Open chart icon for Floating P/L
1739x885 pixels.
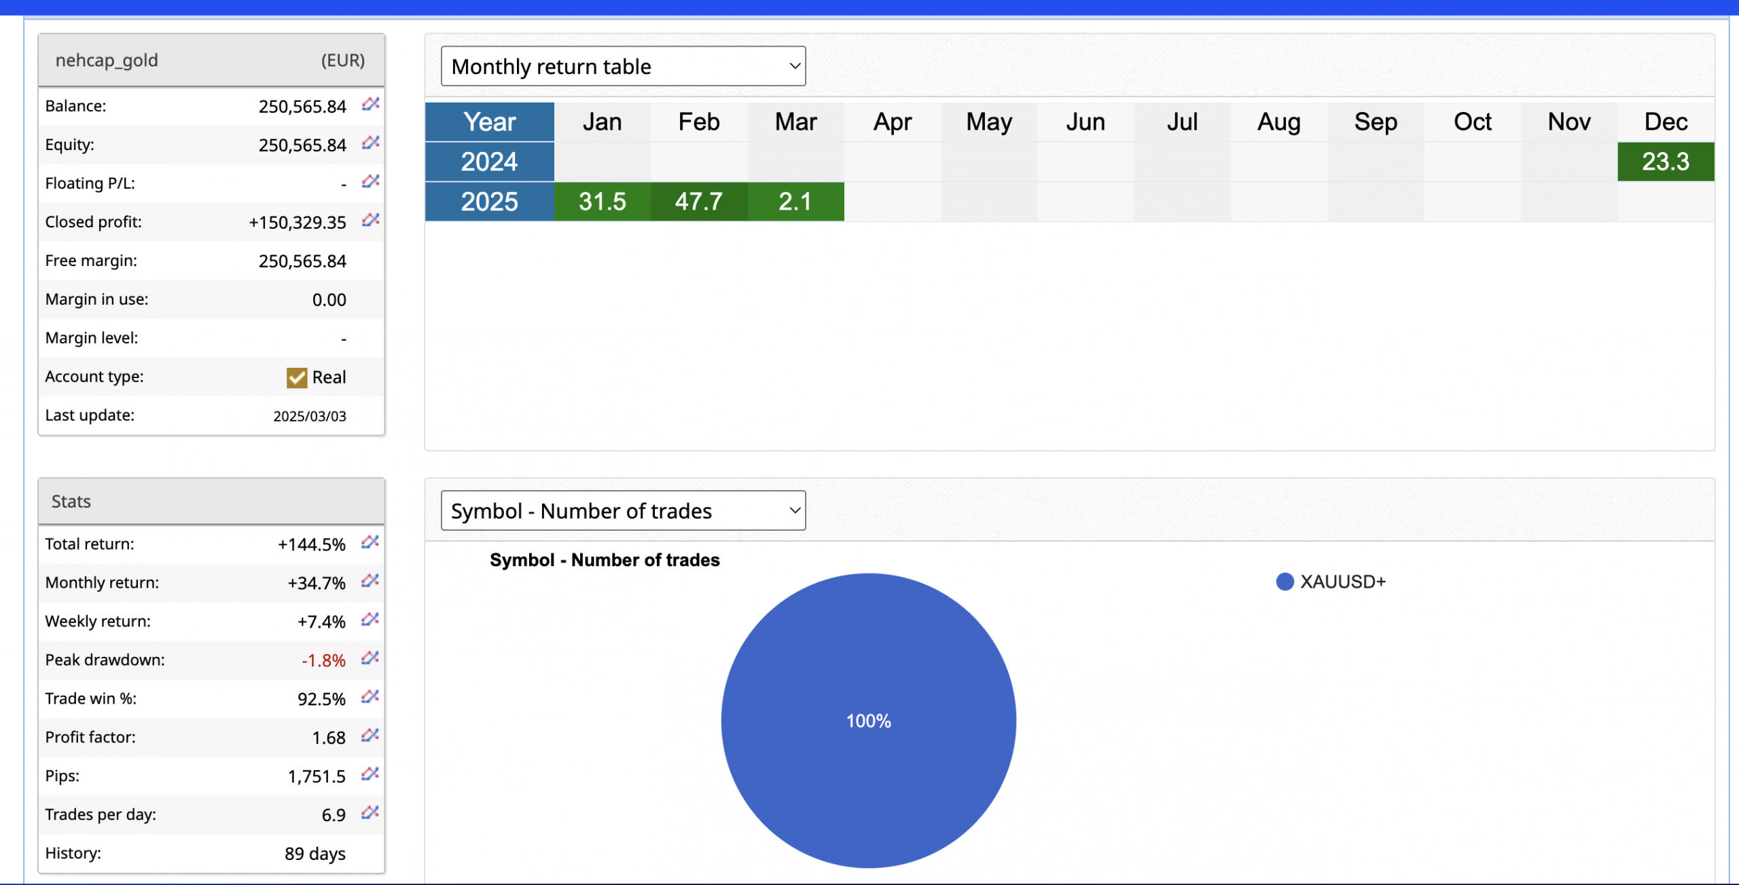pos(370,181)
